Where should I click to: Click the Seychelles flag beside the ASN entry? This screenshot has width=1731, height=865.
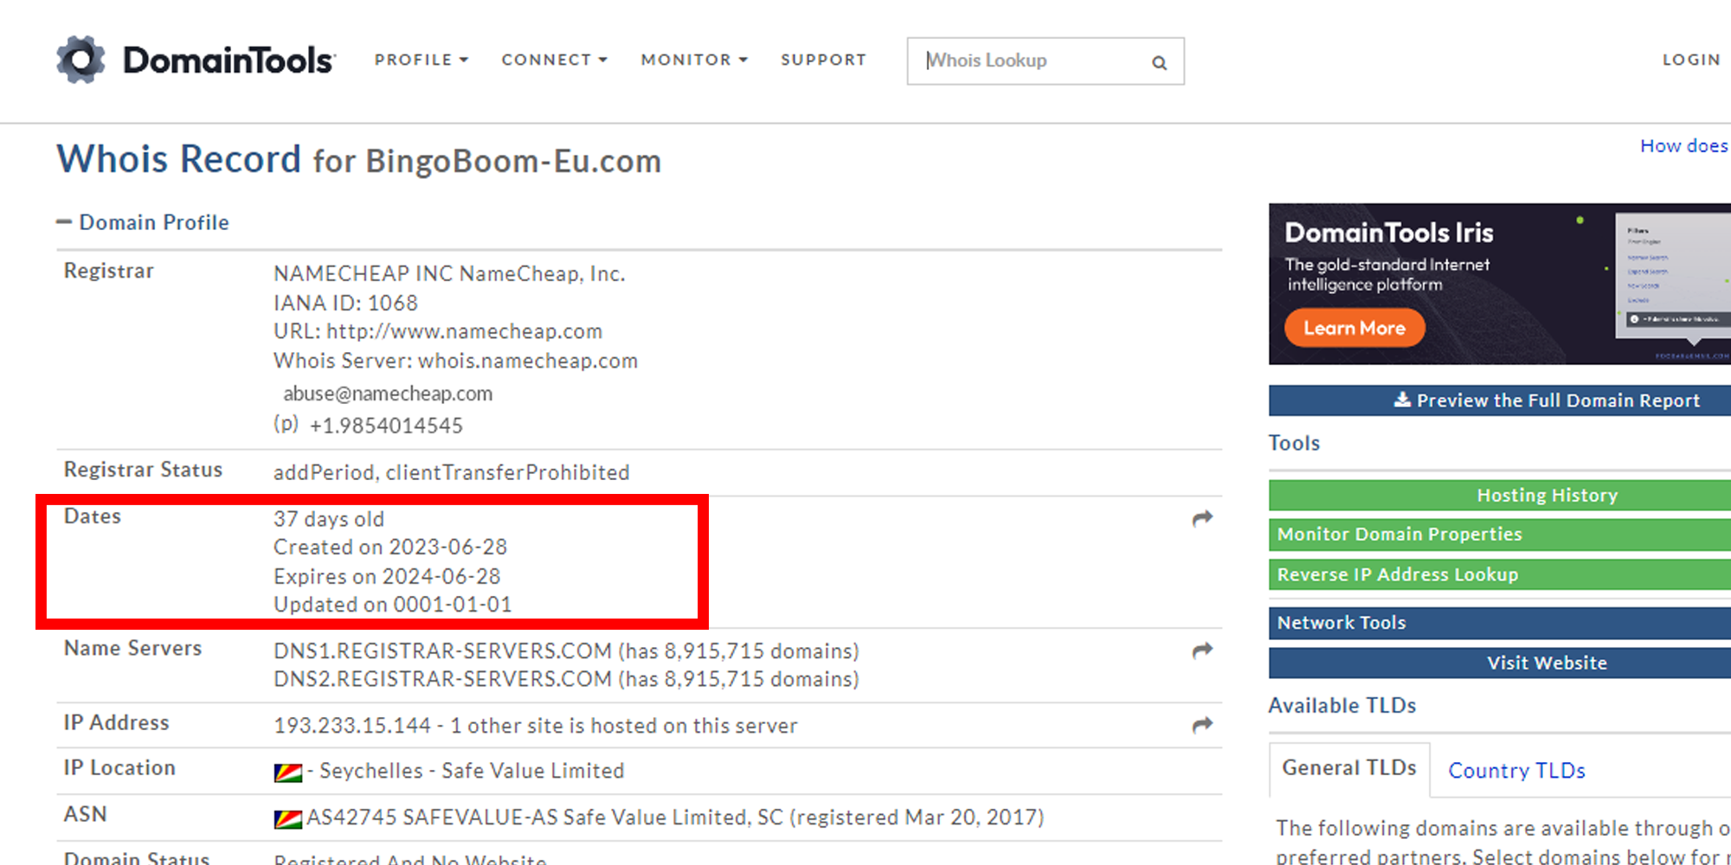pyautogui.click(x=287, y=819)
